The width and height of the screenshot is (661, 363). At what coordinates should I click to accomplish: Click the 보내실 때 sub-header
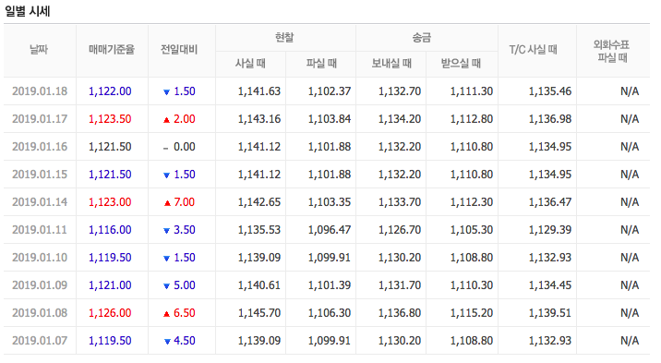[x=391, y=64]
